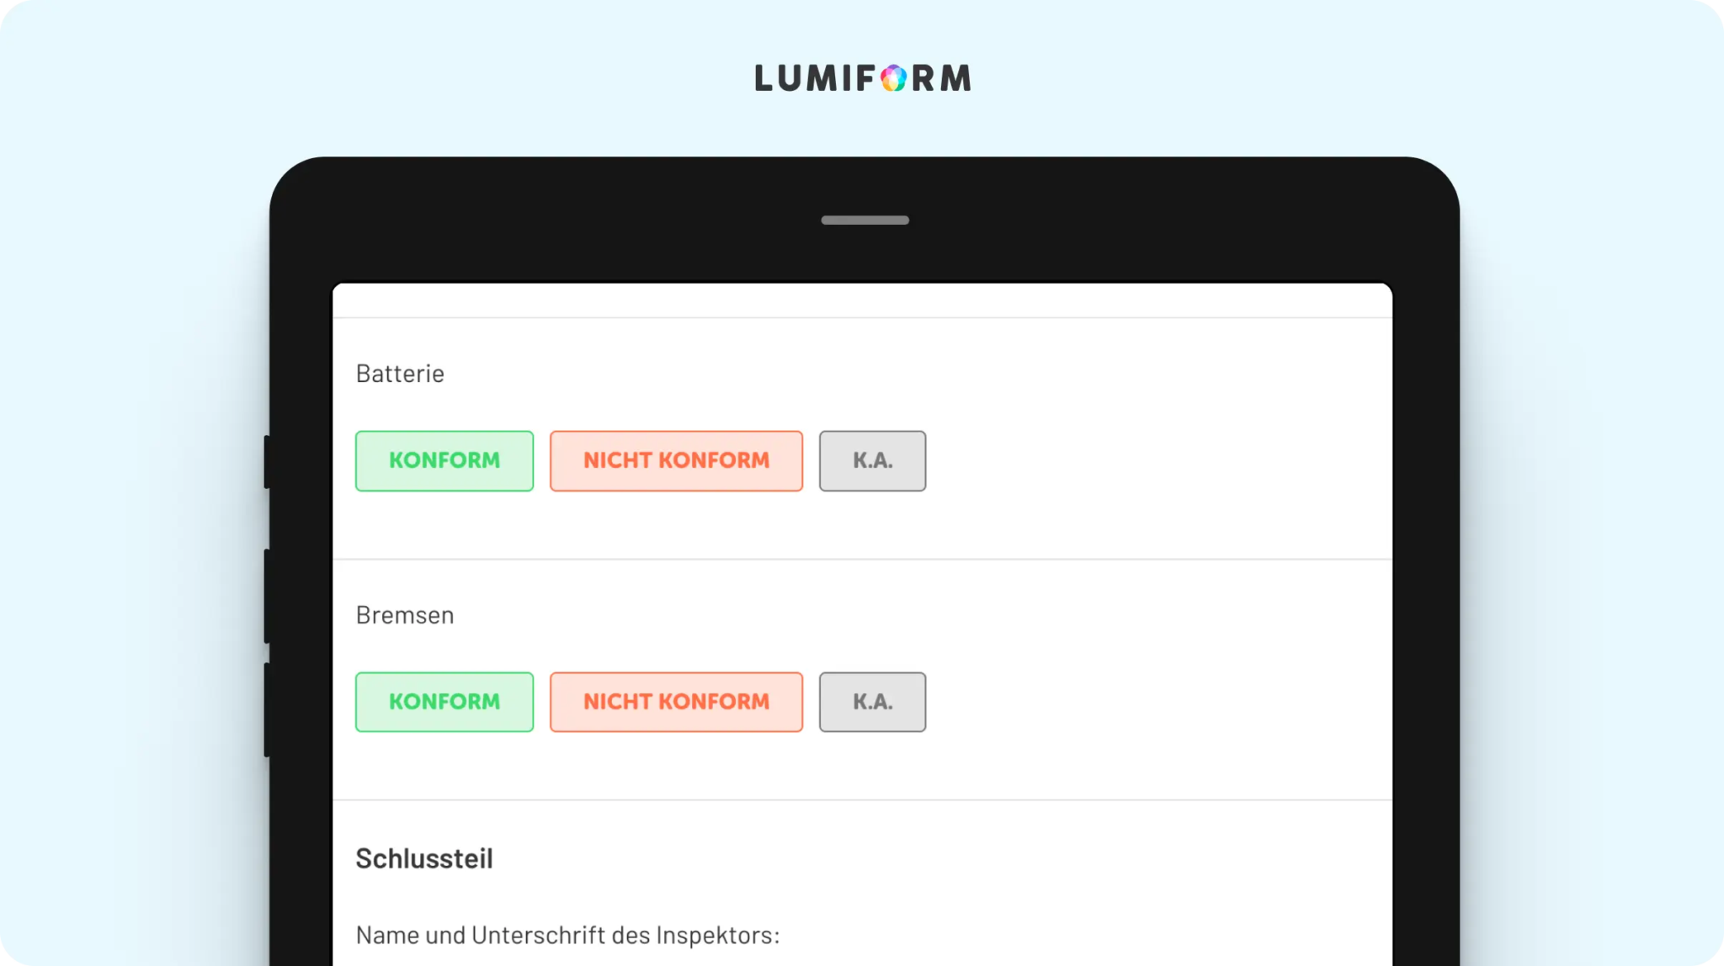Click empty area right of Batterie K.A. button
1724x966 pixels.
1158,461
